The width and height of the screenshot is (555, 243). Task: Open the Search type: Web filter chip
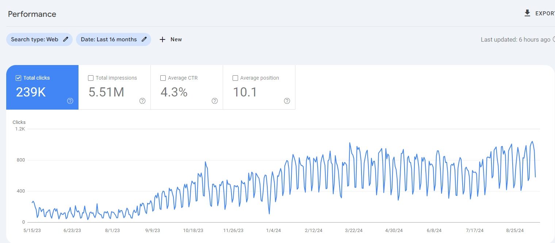coord(39,39)
